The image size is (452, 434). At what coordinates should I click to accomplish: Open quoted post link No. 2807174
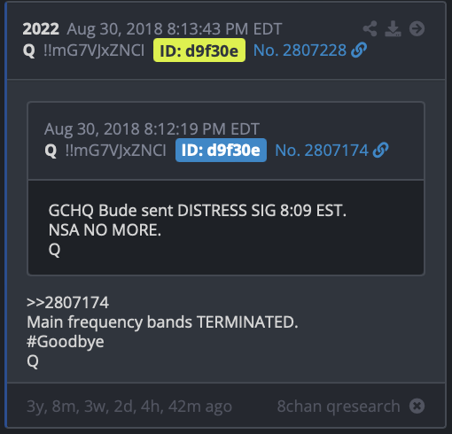click(322, 151)
